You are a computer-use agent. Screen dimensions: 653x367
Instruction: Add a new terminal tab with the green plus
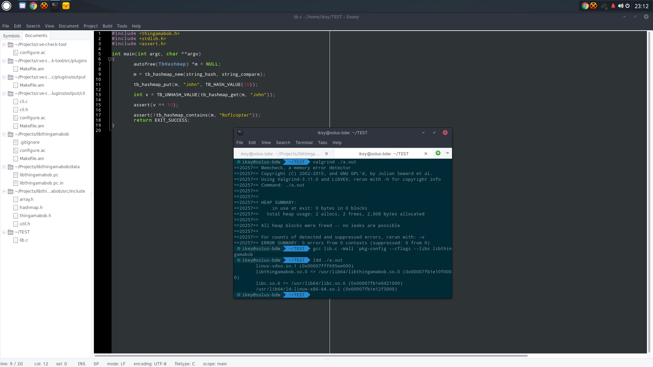(x=438, y=153)
